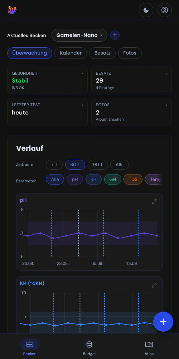This screenshot has width=179, height=359.
Task: Open the Becken navigation tab
Action: pyautogui.click(x=30, y=347)
